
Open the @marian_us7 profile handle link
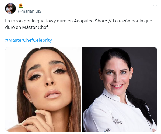click(30, 11)
